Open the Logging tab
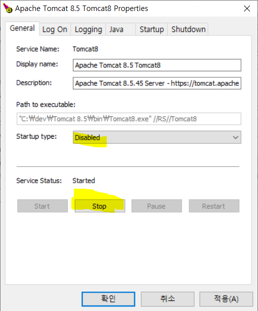Screen dimensions: 258x311 point(88,29)
